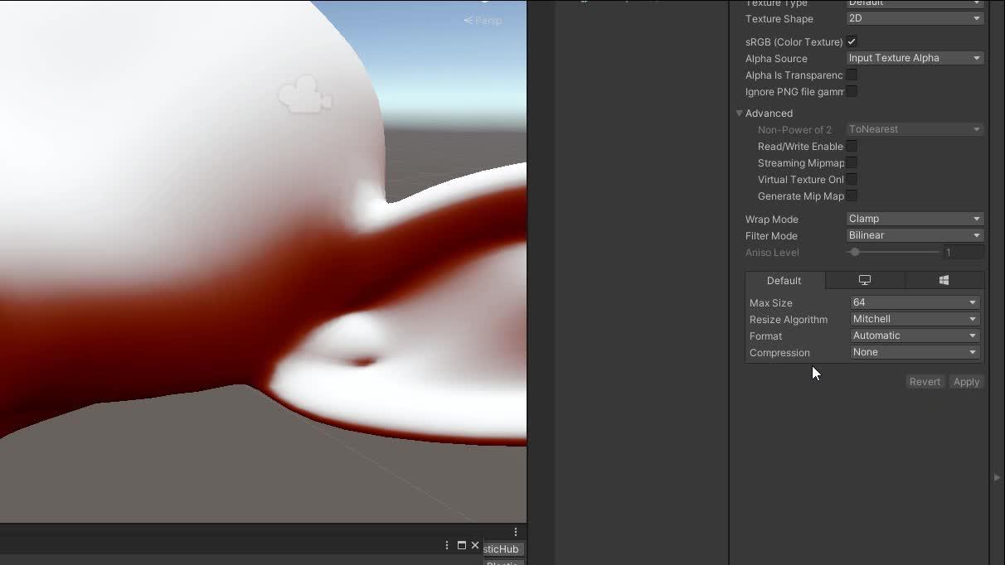
Task: Click the Revert button
Action: pos(925,381)
